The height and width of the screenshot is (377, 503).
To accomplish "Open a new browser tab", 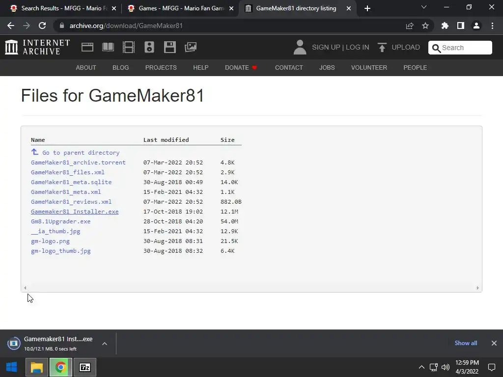I will pos(367,8).
